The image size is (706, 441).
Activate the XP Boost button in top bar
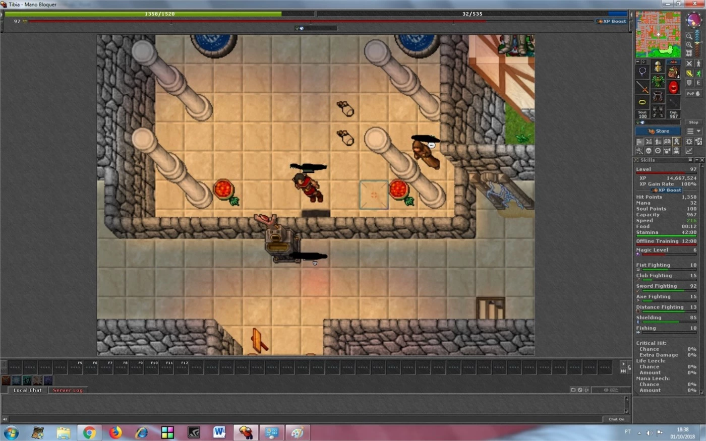coord(611,21)
